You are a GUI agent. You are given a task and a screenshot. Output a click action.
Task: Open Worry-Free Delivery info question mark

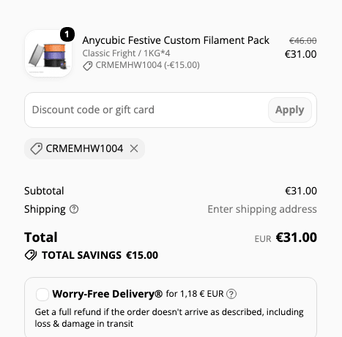click(231, 294)
